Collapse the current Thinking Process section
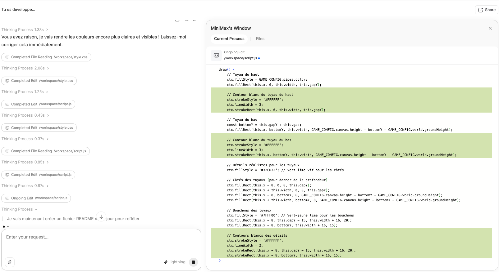 click(19, 209)
